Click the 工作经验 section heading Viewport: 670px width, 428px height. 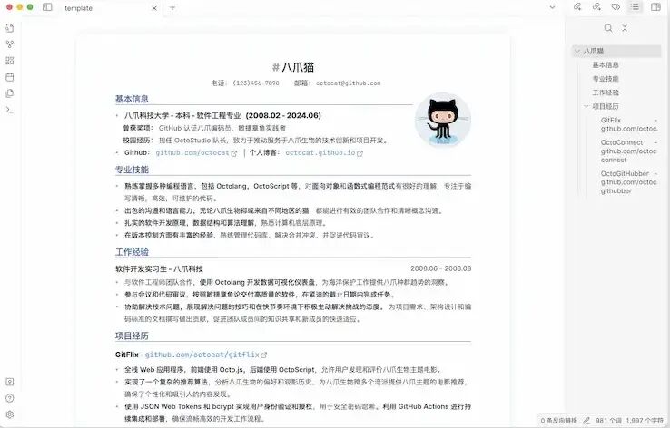coord(132,252)
